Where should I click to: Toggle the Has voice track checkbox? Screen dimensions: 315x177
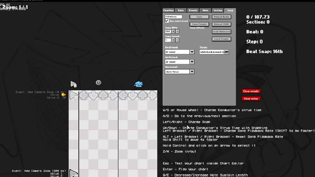[167, 21]
